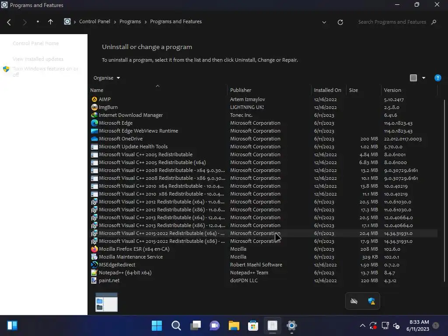Expand the view options dropdown arrow

[423, 78]
